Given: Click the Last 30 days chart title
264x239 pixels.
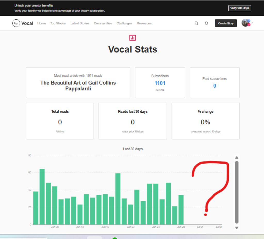Looking at the screenshot, I should (133, 149).
